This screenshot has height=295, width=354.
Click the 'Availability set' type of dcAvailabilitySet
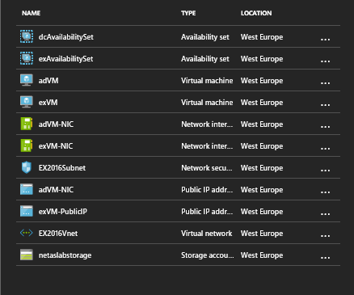(x=205, y=37)
